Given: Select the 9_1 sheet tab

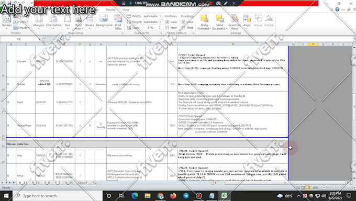Looking at the screenshot, I should [x=57, y=183].
